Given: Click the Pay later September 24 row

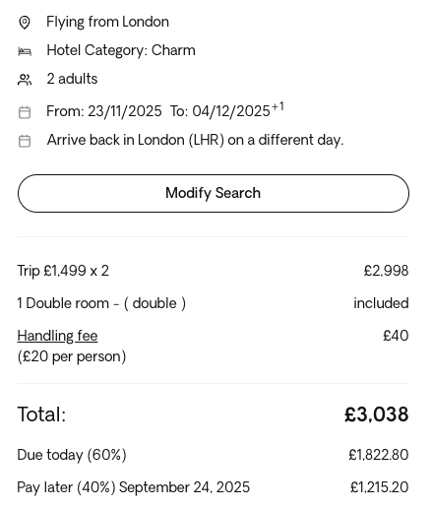Looking at the screenshot, I should [x=214, y=487].
